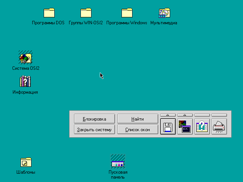
Task: Expand drawer above the floppy disk icon
Action: click(x=167, y=115)
